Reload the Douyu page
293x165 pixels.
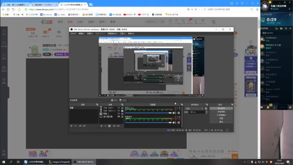[x=8, y=10]
